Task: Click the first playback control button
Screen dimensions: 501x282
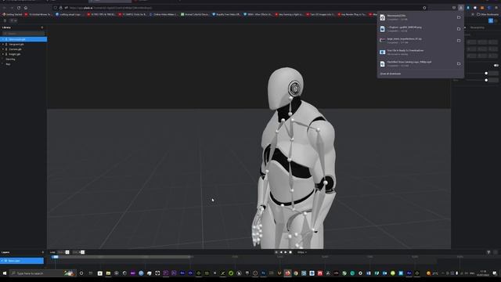Action: 276,252
